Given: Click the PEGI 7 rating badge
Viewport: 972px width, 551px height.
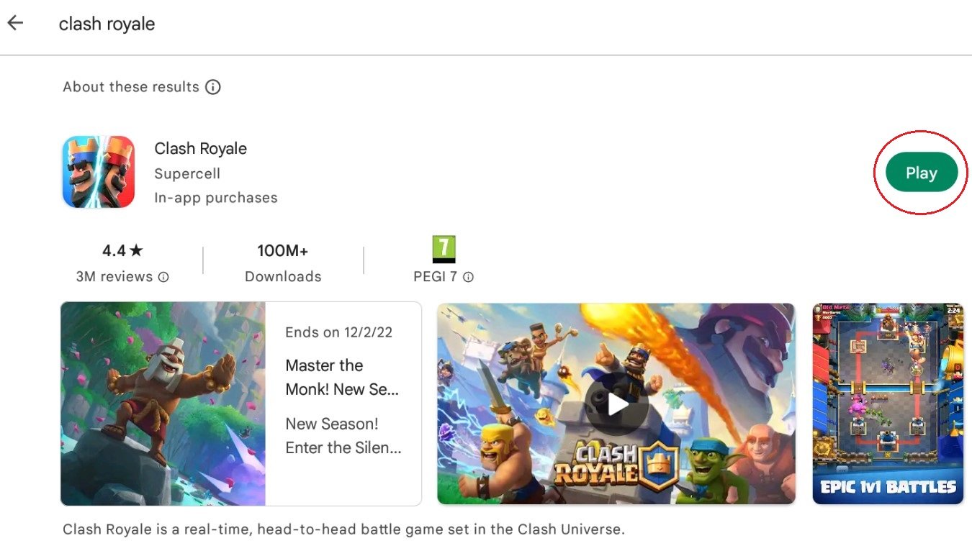Looking at the screenshot, I should 444,249.
